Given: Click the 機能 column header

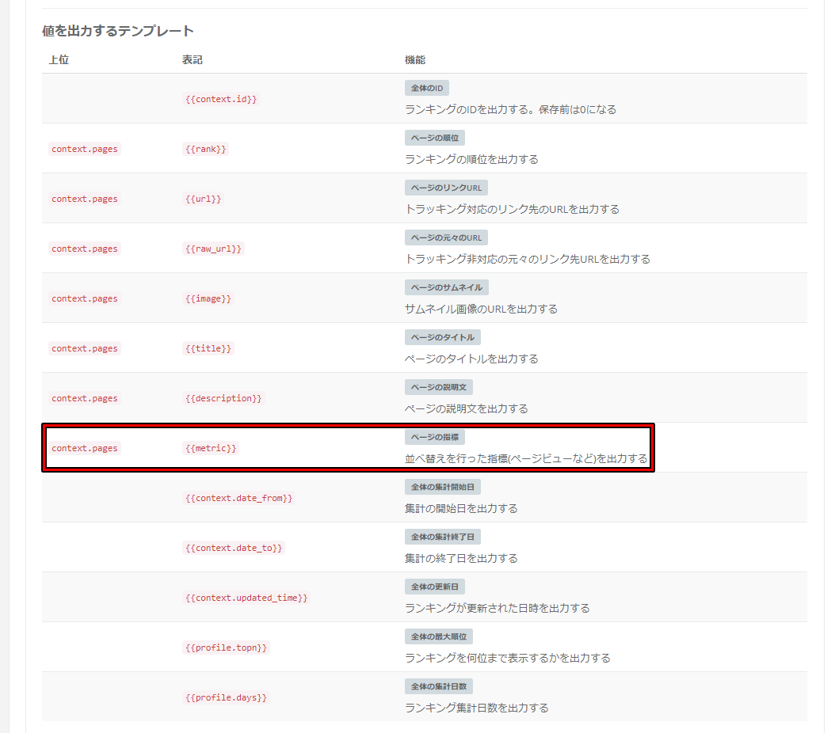Looking at the screenshot, I should click(x=415, y=59).
